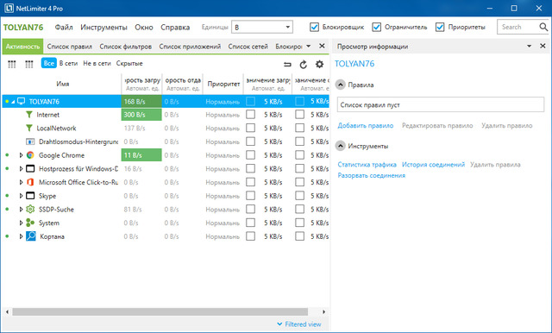This screenshot has height=333, width=552.
Task: Open the info panel options dropdown arrow
Action: pos(529,46)
